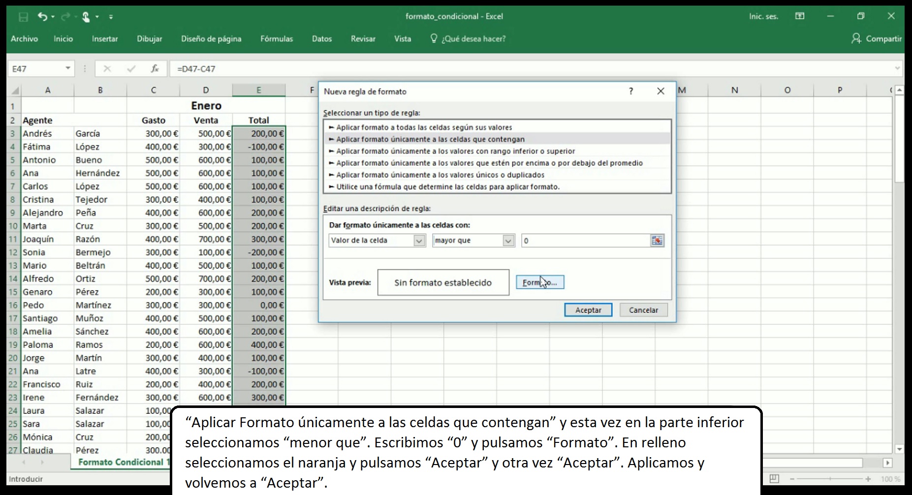Click the Redo arrow icon
The height and width of the screenshot is (495, 912).
[x=65, y=17]
